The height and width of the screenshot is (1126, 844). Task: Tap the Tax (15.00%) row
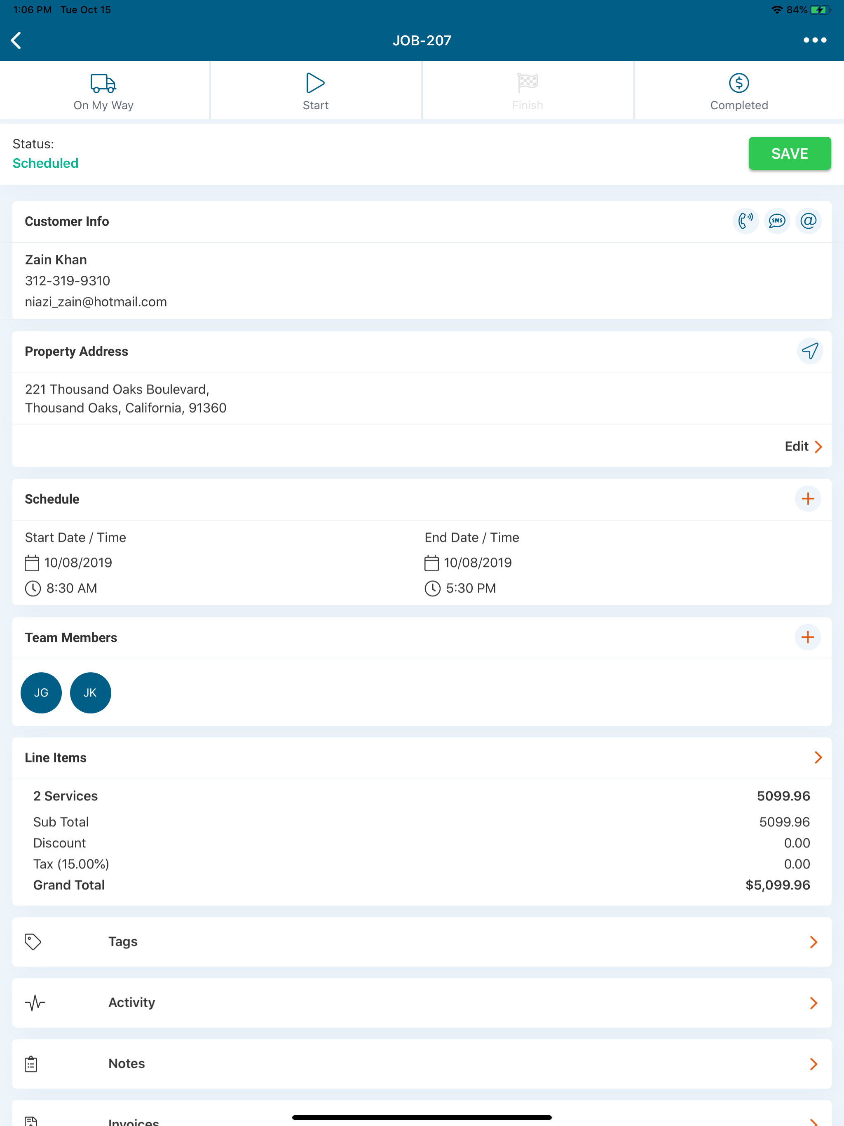pos(422,864)
